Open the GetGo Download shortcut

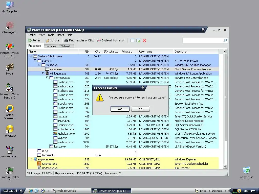click(10, 112)
